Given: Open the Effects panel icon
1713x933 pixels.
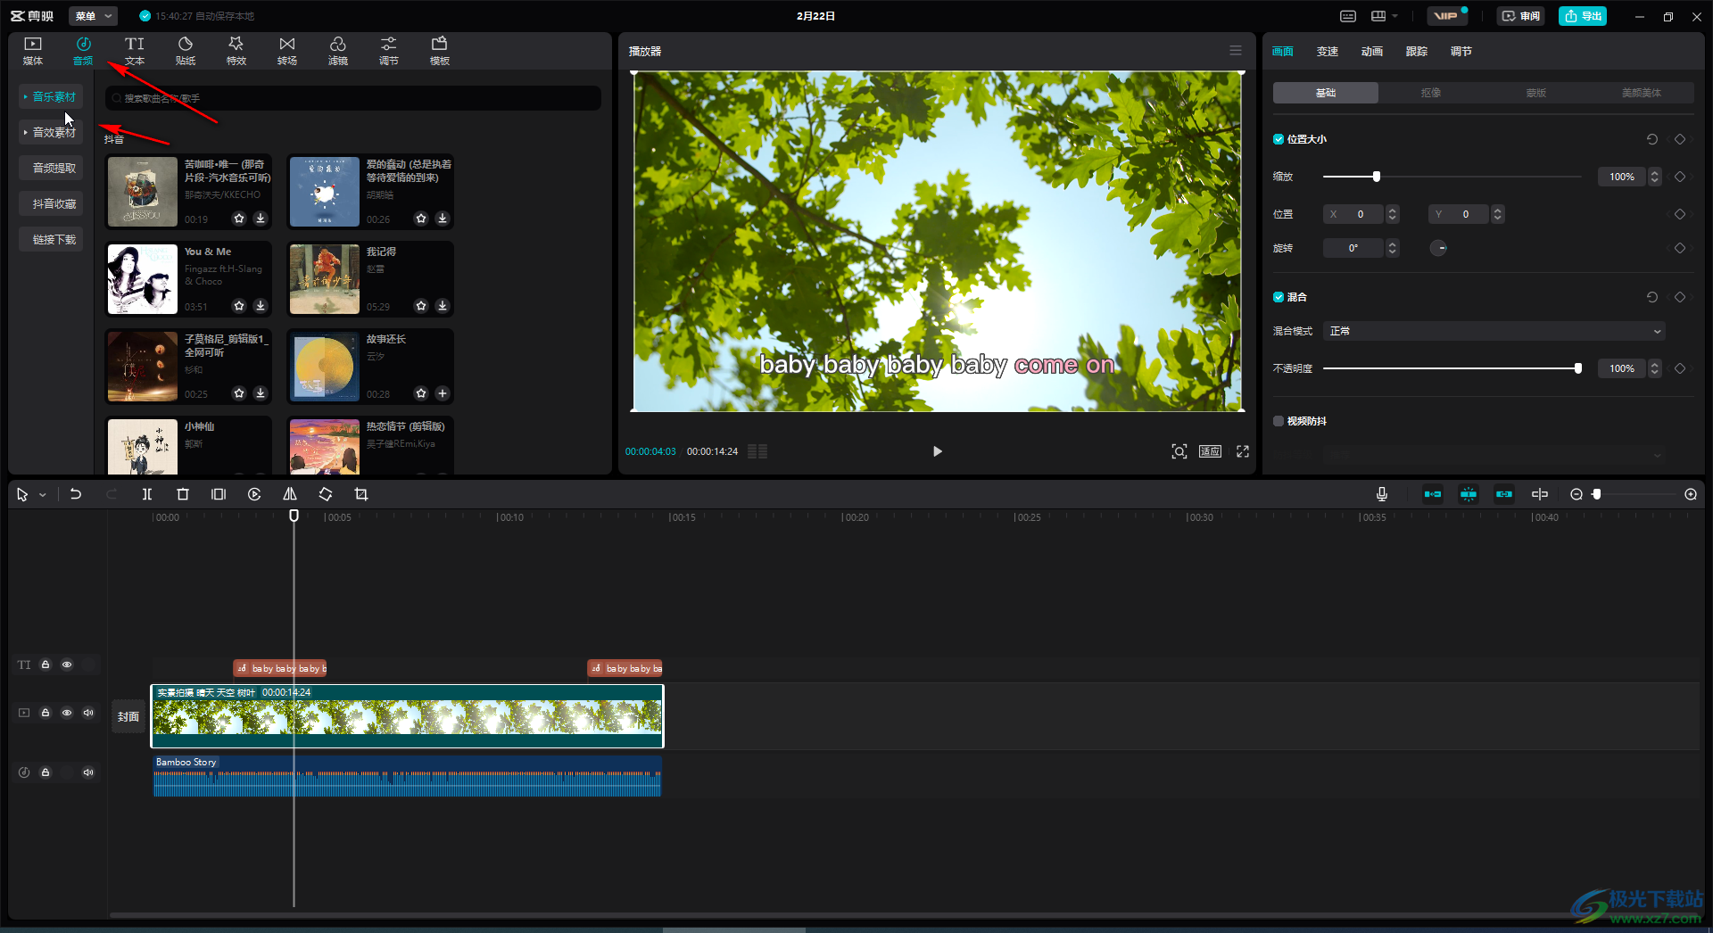Looking at the screenshot, I should tap(236, 51).
